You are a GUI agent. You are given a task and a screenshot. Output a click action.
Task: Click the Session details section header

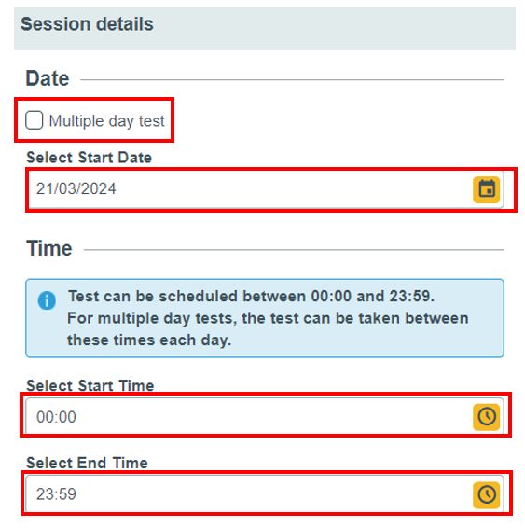pos(87,24)
